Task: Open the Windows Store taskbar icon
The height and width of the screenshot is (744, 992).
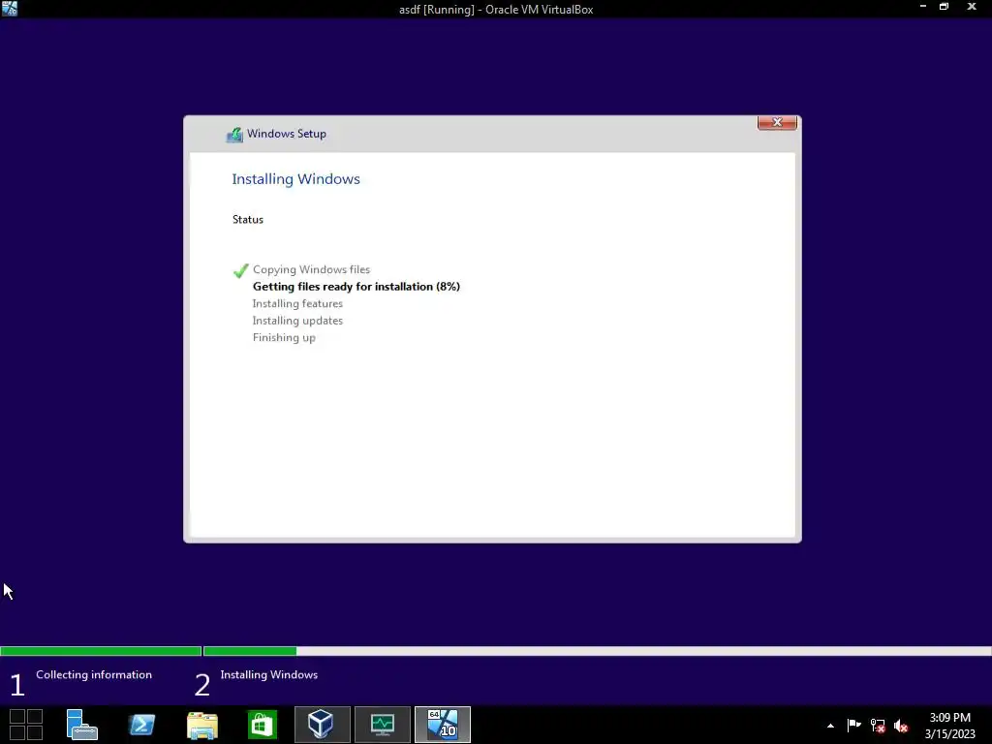Action: [x=262, y=725]
